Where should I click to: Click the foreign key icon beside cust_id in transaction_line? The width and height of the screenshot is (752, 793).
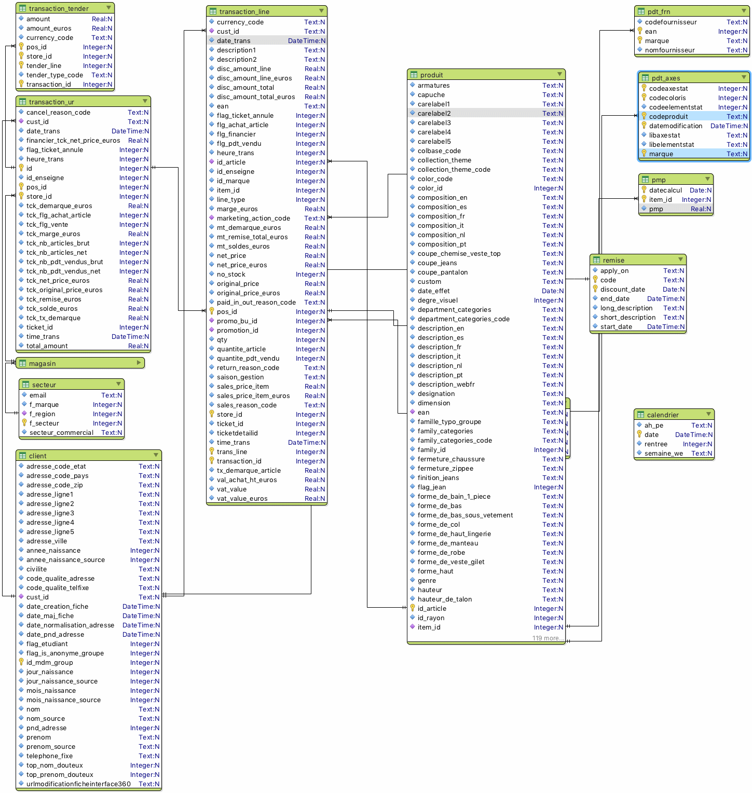pos(212,31)
